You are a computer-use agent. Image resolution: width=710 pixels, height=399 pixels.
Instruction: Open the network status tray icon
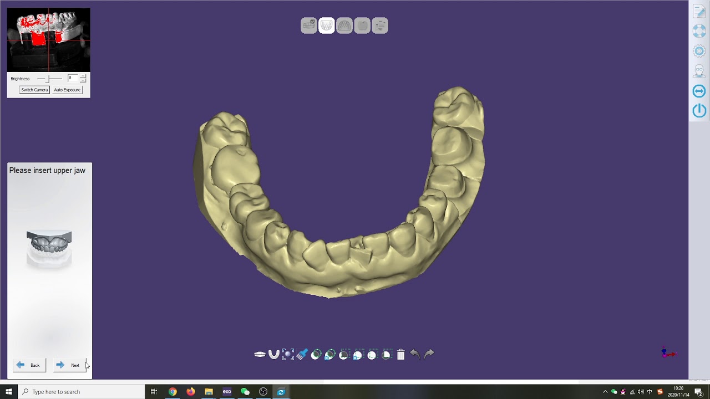[632, 392]
